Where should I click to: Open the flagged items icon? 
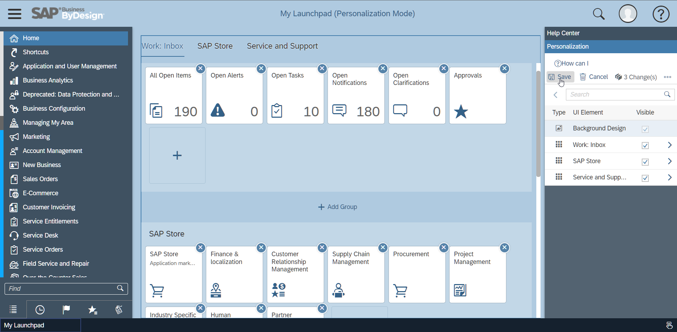pyautogui.click(x=66, y=310)
